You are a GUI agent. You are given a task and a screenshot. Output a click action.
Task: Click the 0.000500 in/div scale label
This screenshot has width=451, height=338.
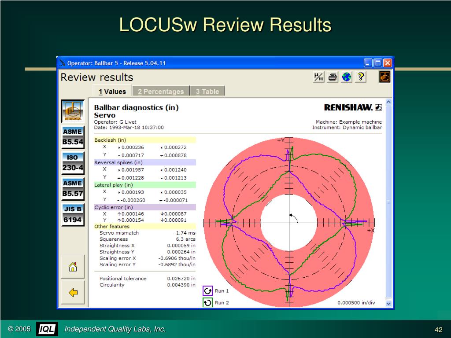click(x=356, y=303)
